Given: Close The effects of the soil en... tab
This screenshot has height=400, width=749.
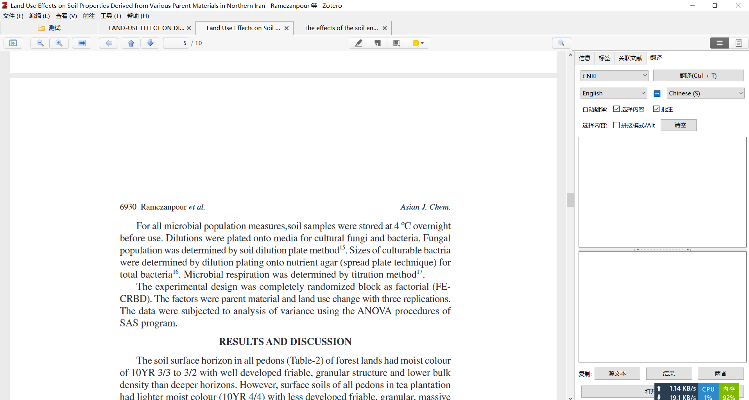Looking at the screenshot, I should click(x=385, y=28).
